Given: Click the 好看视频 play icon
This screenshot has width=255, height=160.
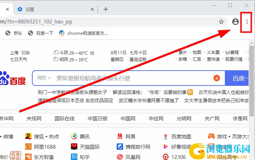Looking at the screenshot, I should [x=166, y=147].
